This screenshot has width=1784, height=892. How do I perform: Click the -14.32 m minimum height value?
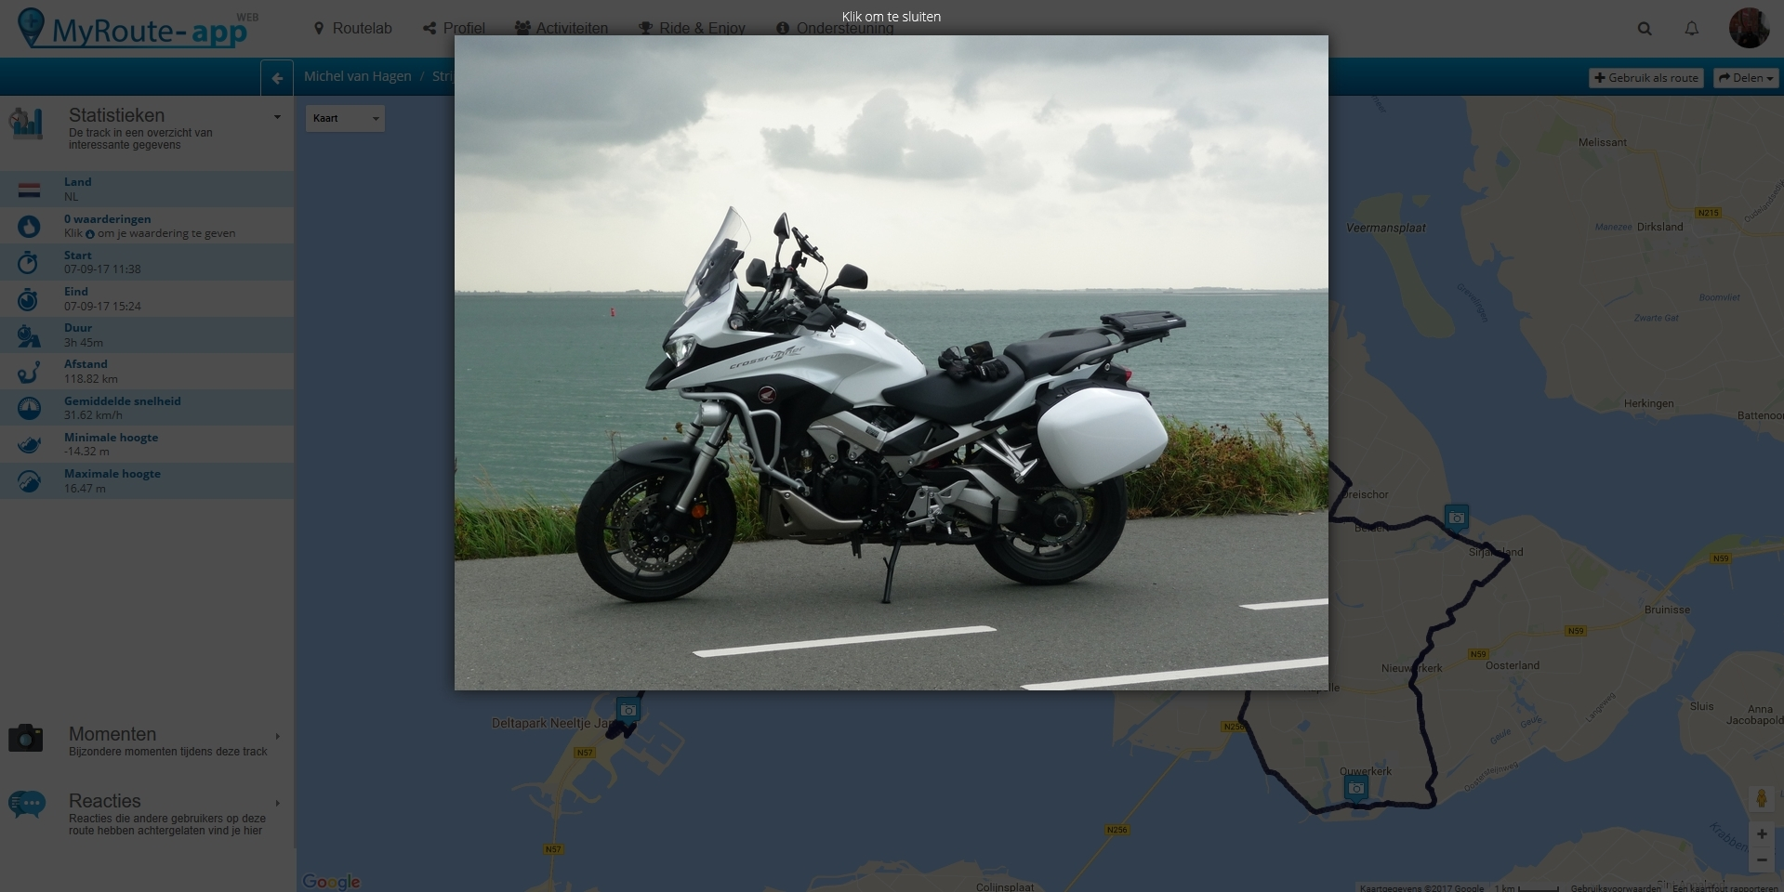click(86, 452)
